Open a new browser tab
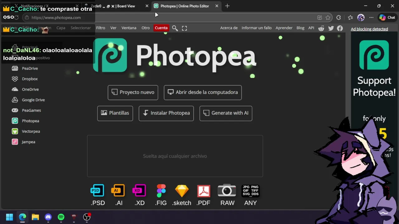 227,6
